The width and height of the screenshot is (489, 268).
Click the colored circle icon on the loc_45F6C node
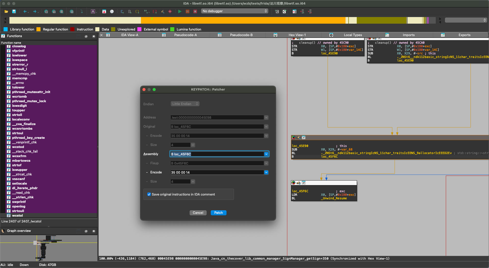pyautogui.click(x=294, y=183)
